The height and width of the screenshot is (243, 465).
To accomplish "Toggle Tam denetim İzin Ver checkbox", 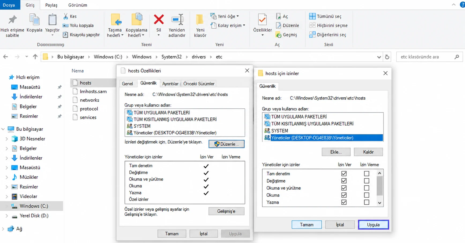I will [344, 174].
